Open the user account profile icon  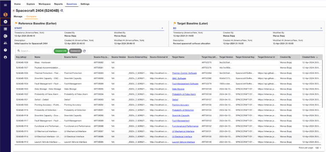pyautogui.click(x=6, y=57)
